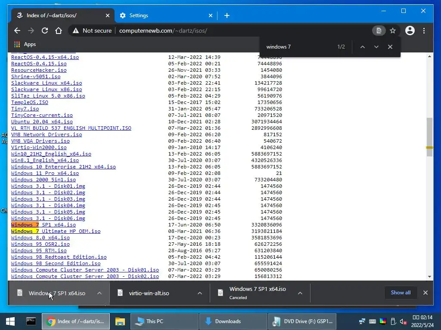Viewport: 441px width, 330px height.
Task: Open Windows 2000 5in1.iso link
Action: [x=43, y=180]
